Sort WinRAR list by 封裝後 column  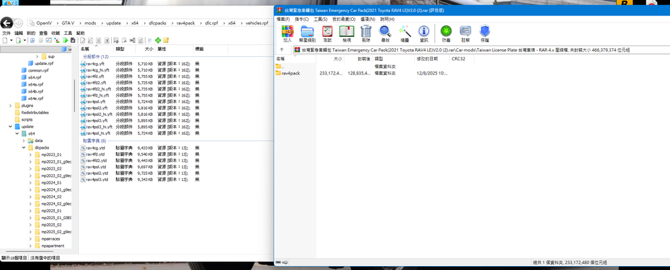(358, 58)
